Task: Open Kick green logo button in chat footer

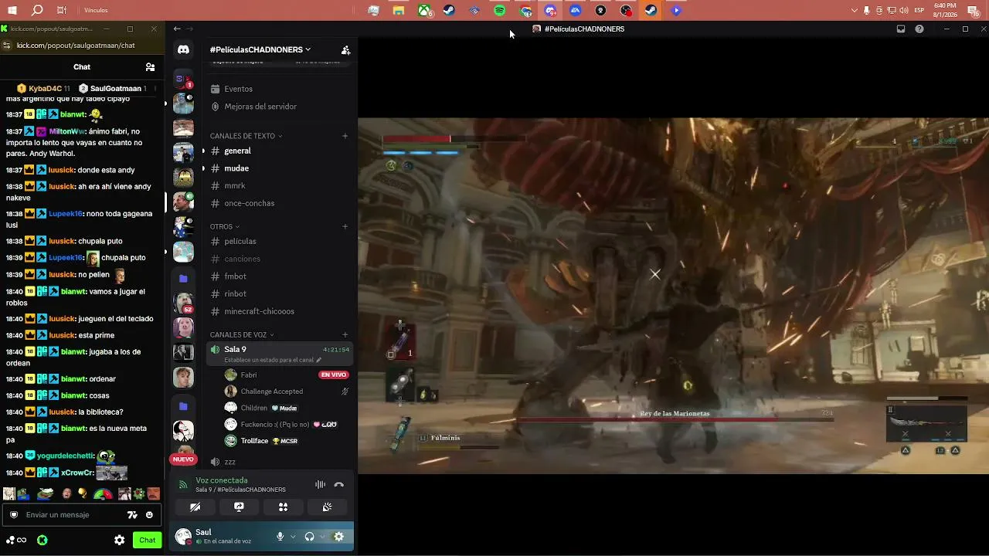Action: 42,541
